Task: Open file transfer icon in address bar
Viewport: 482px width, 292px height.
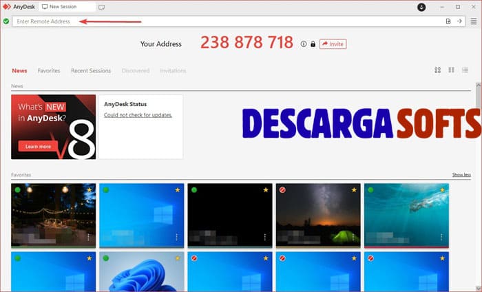Action: [x=448, y=21]
